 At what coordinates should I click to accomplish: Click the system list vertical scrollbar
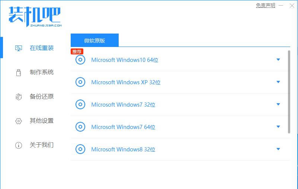pyautogui.click(x=289, y=92)
